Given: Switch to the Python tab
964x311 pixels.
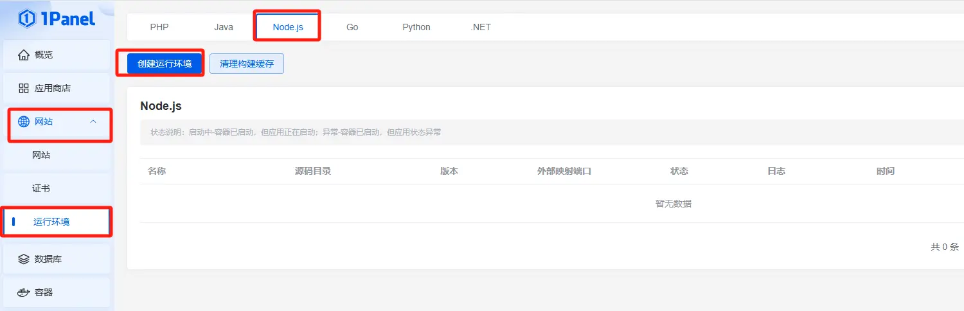Looking at the screenshot, I should (416, 27).
